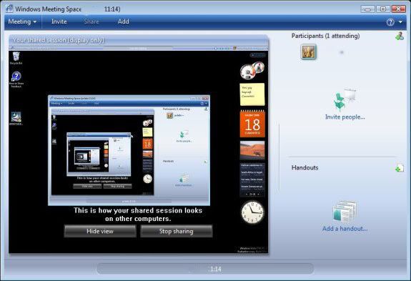The height and width of the screenshot is (281, 411).
Task: Click the image file icon on shared desktop
Action: tap(16, 119)
